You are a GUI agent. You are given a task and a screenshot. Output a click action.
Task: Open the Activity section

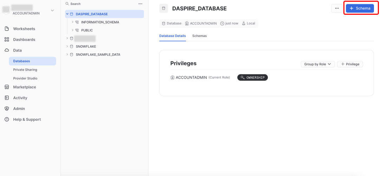[x=20, y=98]
